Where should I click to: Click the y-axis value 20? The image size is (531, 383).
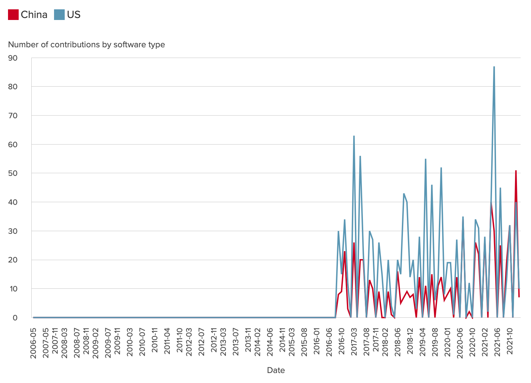[x=13, y=260]
